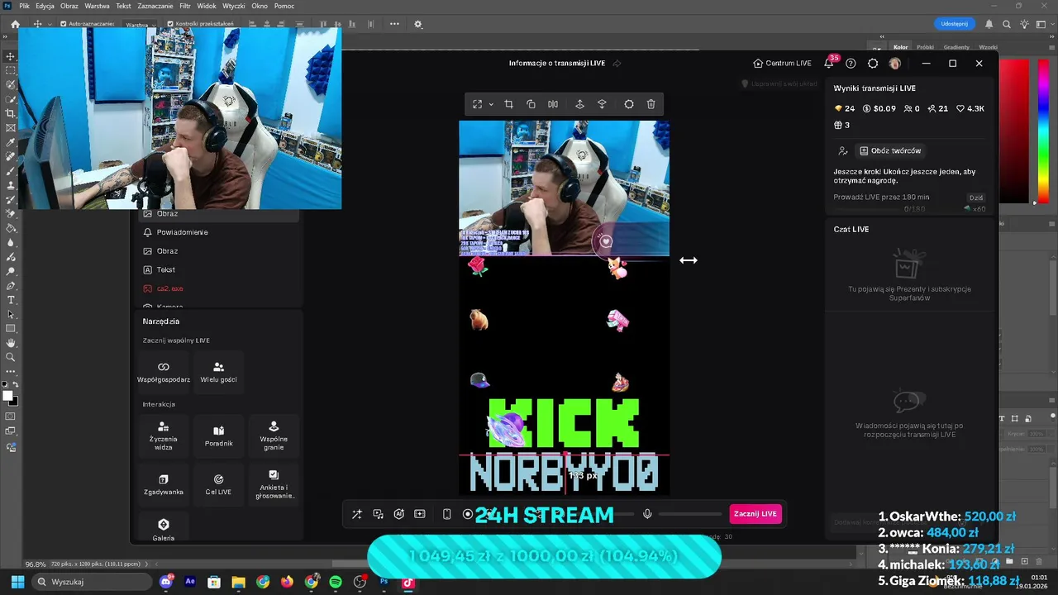Click the duplicate source icon in scene toolbar

click(531, 104)
